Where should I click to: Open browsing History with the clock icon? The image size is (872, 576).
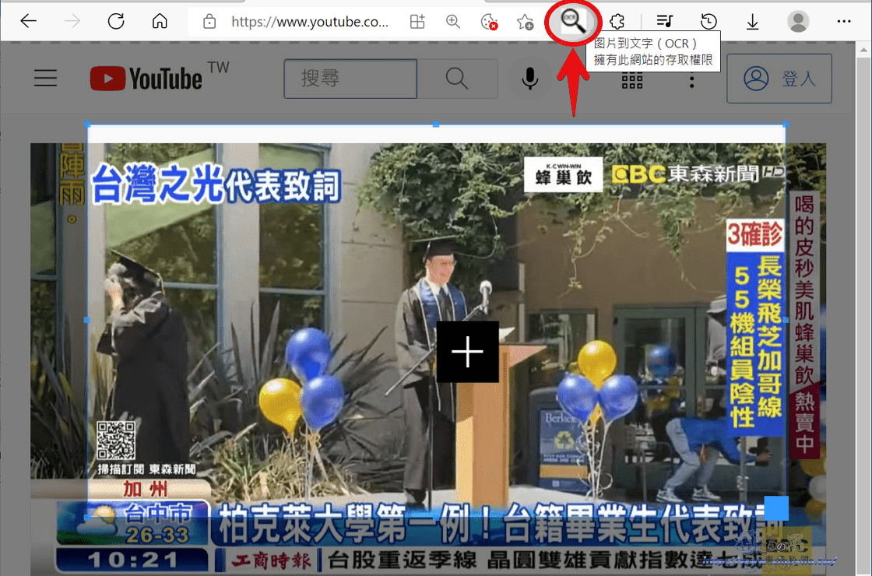pos(708,21)
